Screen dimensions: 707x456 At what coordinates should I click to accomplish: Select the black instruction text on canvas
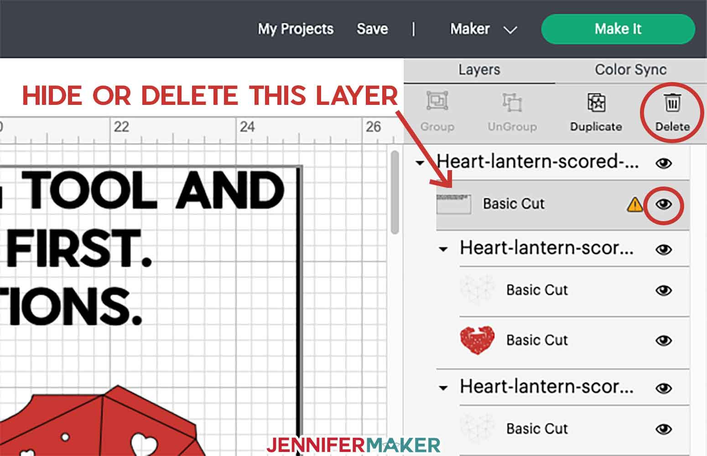pyautogui.click(x=141, y=248)
